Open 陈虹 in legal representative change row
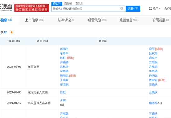The image size is (171, 118). (63, 92)
